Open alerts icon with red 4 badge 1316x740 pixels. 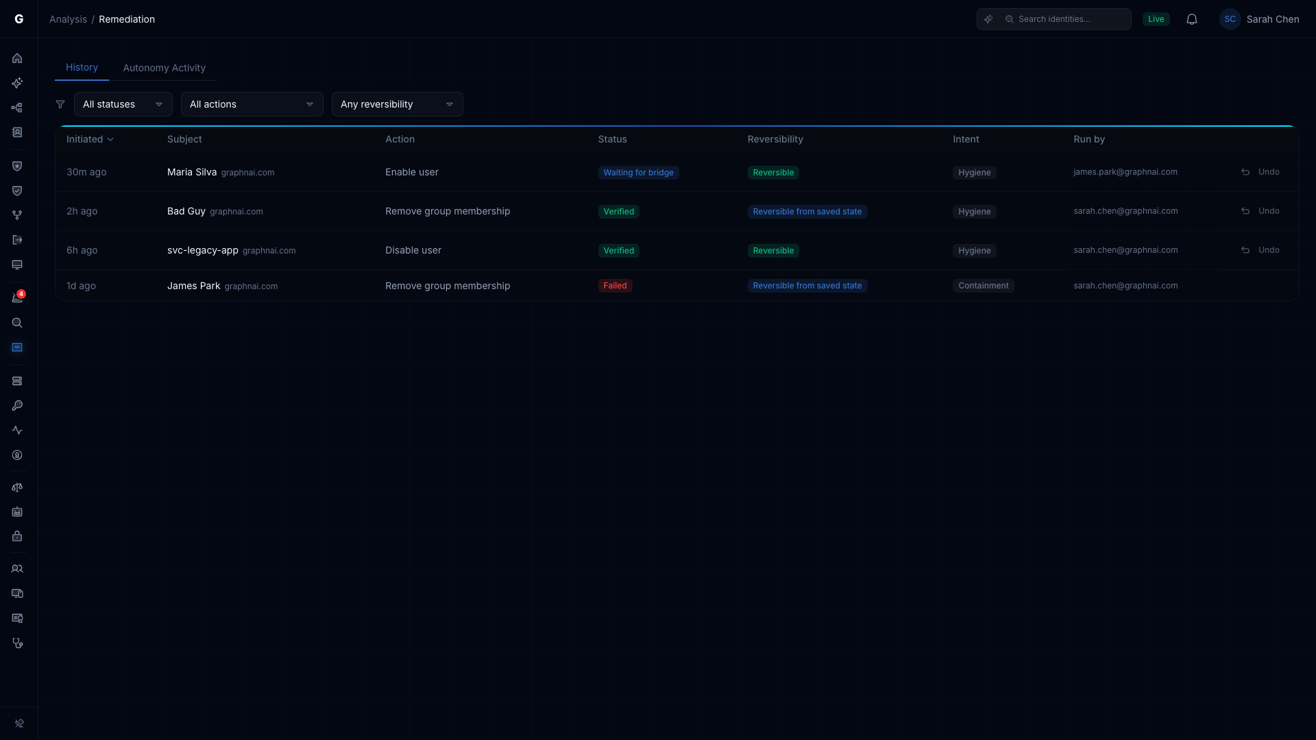click(x=17, y=298)
